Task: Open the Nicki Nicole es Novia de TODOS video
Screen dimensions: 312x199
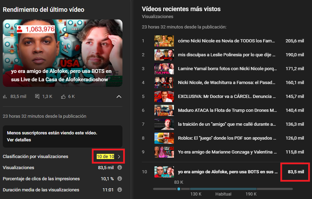Action: coord(226,41)
